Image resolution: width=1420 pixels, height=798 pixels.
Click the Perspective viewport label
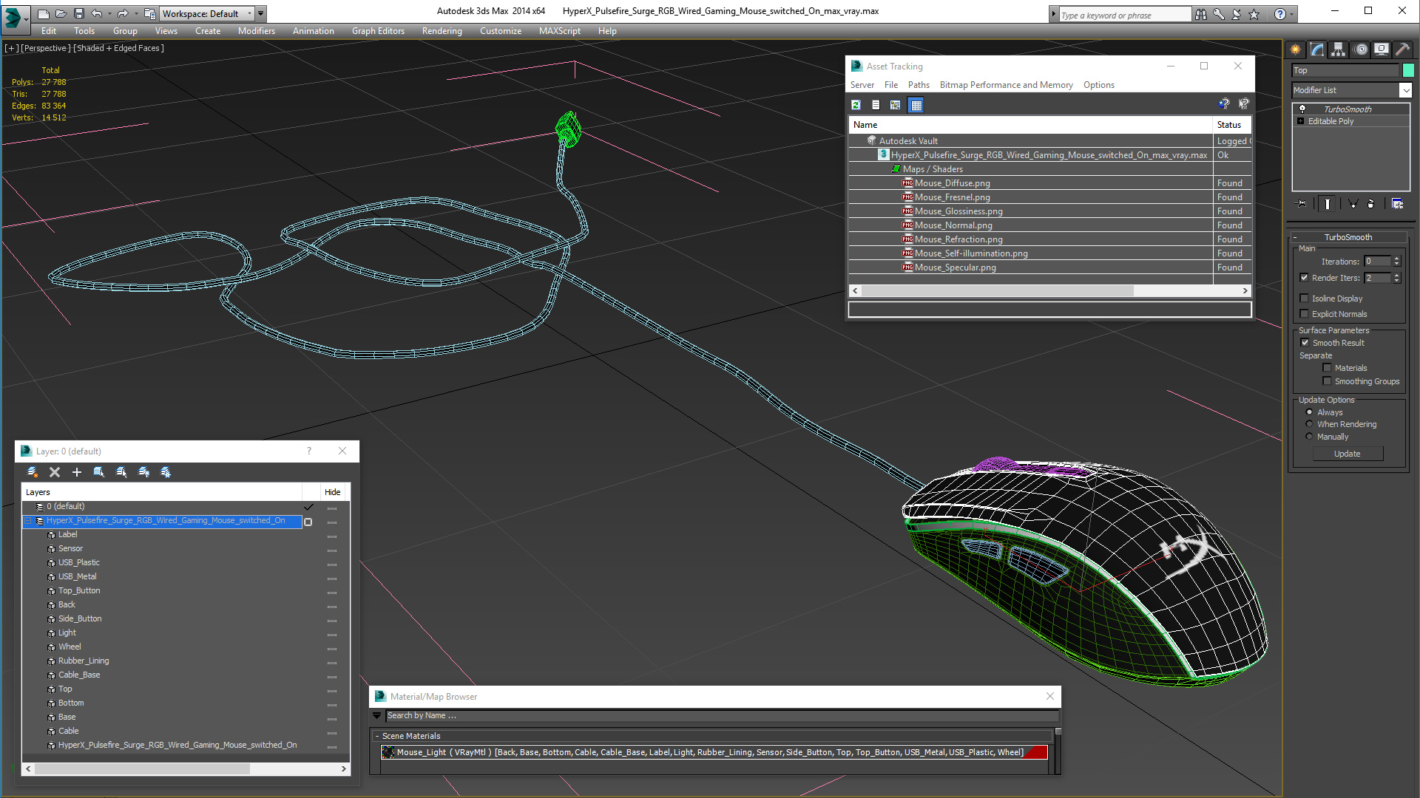click(x=46, y=48)
